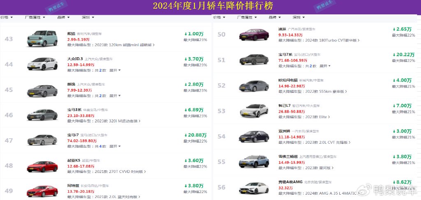
Task: Click the white 智己L7 car thumbnail
Action: tap(254, 110)
